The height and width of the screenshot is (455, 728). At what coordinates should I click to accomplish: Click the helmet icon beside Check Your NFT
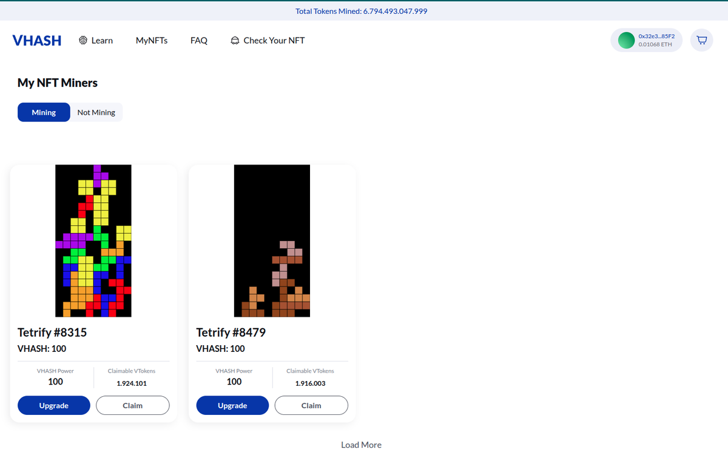click(x=235, y=41)
